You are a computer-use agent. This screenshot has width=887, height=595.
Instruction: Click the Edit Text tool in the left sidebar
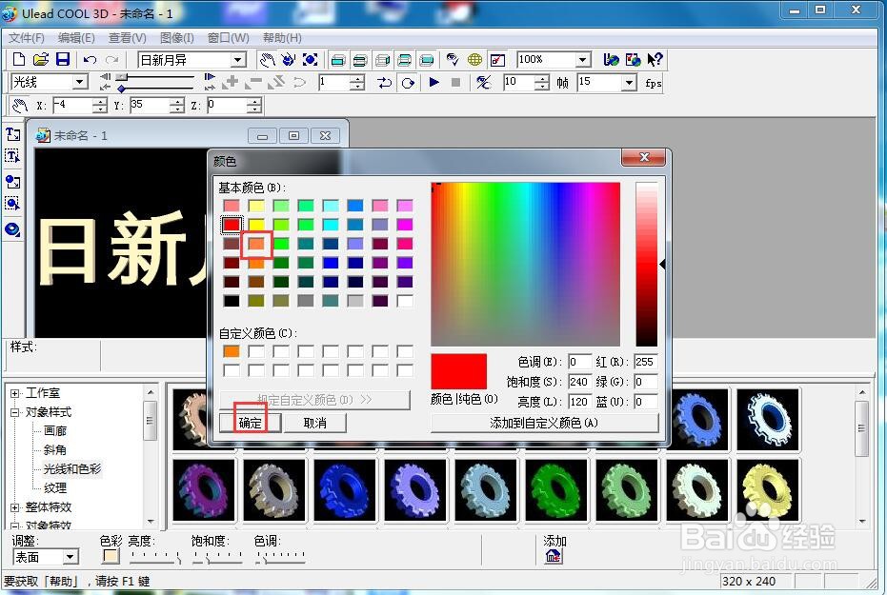click(12, 156)
